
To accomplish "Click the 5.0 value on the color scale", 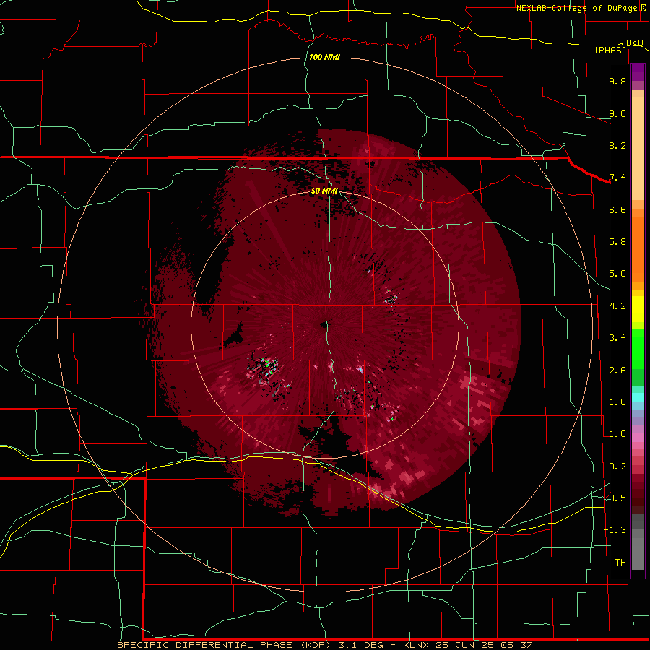I will coord(617,274).
